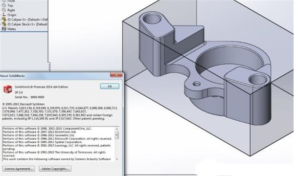Click the Caliper<1> part icon

[x=4, y=20]
